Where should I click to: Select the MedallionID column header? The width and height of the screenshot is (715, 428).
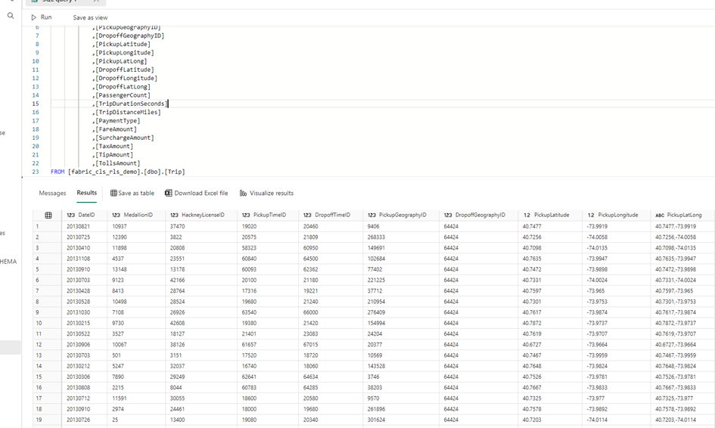(x=138, y=216)
